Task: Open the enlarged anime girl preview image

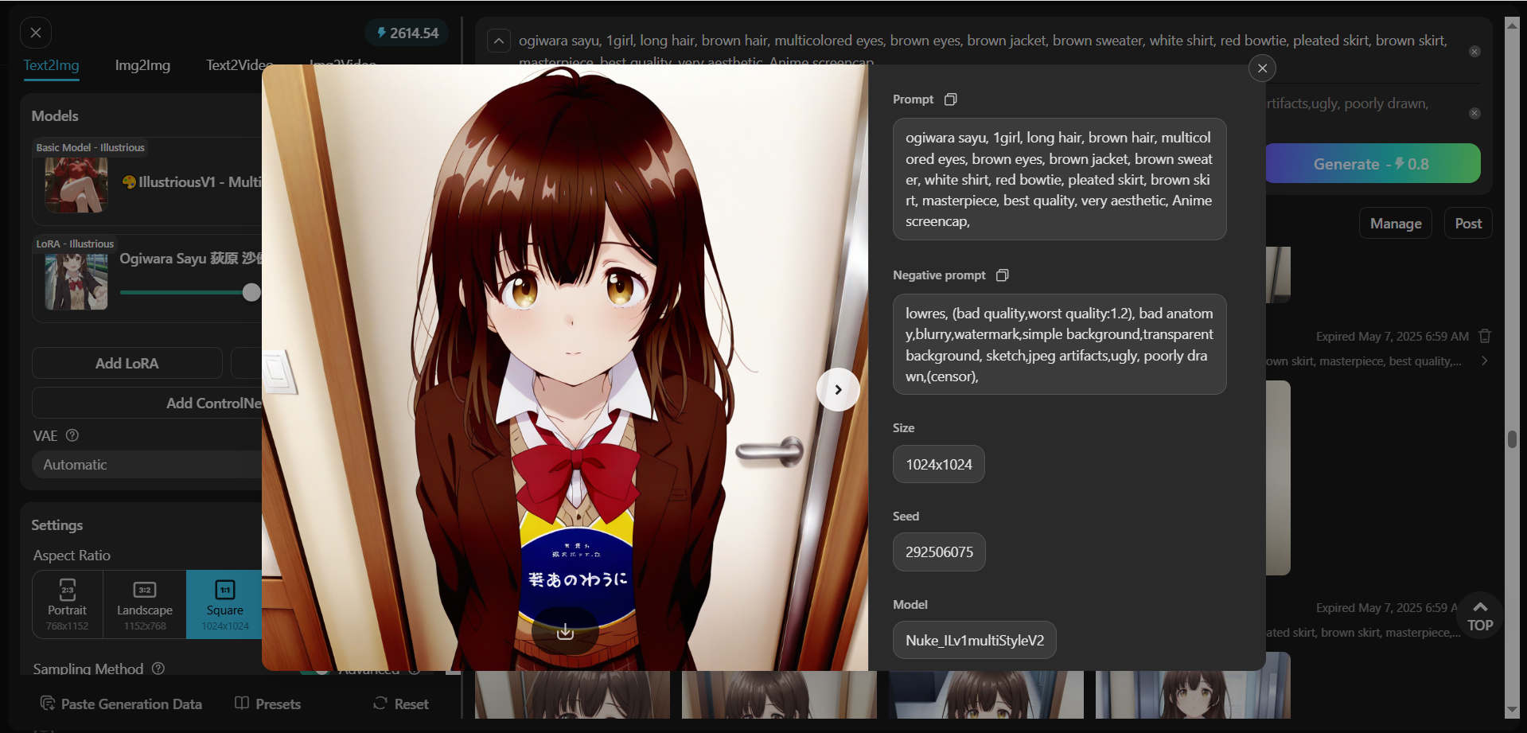Action: [565, 367]
